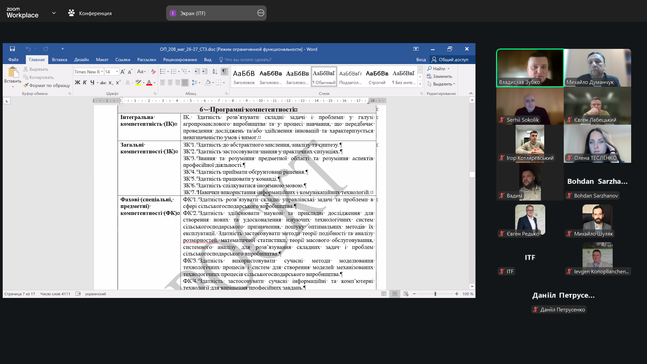This screenshot has width=647, height=364.
Task: Save the document with the floppy icon
Action: [12, 49]
